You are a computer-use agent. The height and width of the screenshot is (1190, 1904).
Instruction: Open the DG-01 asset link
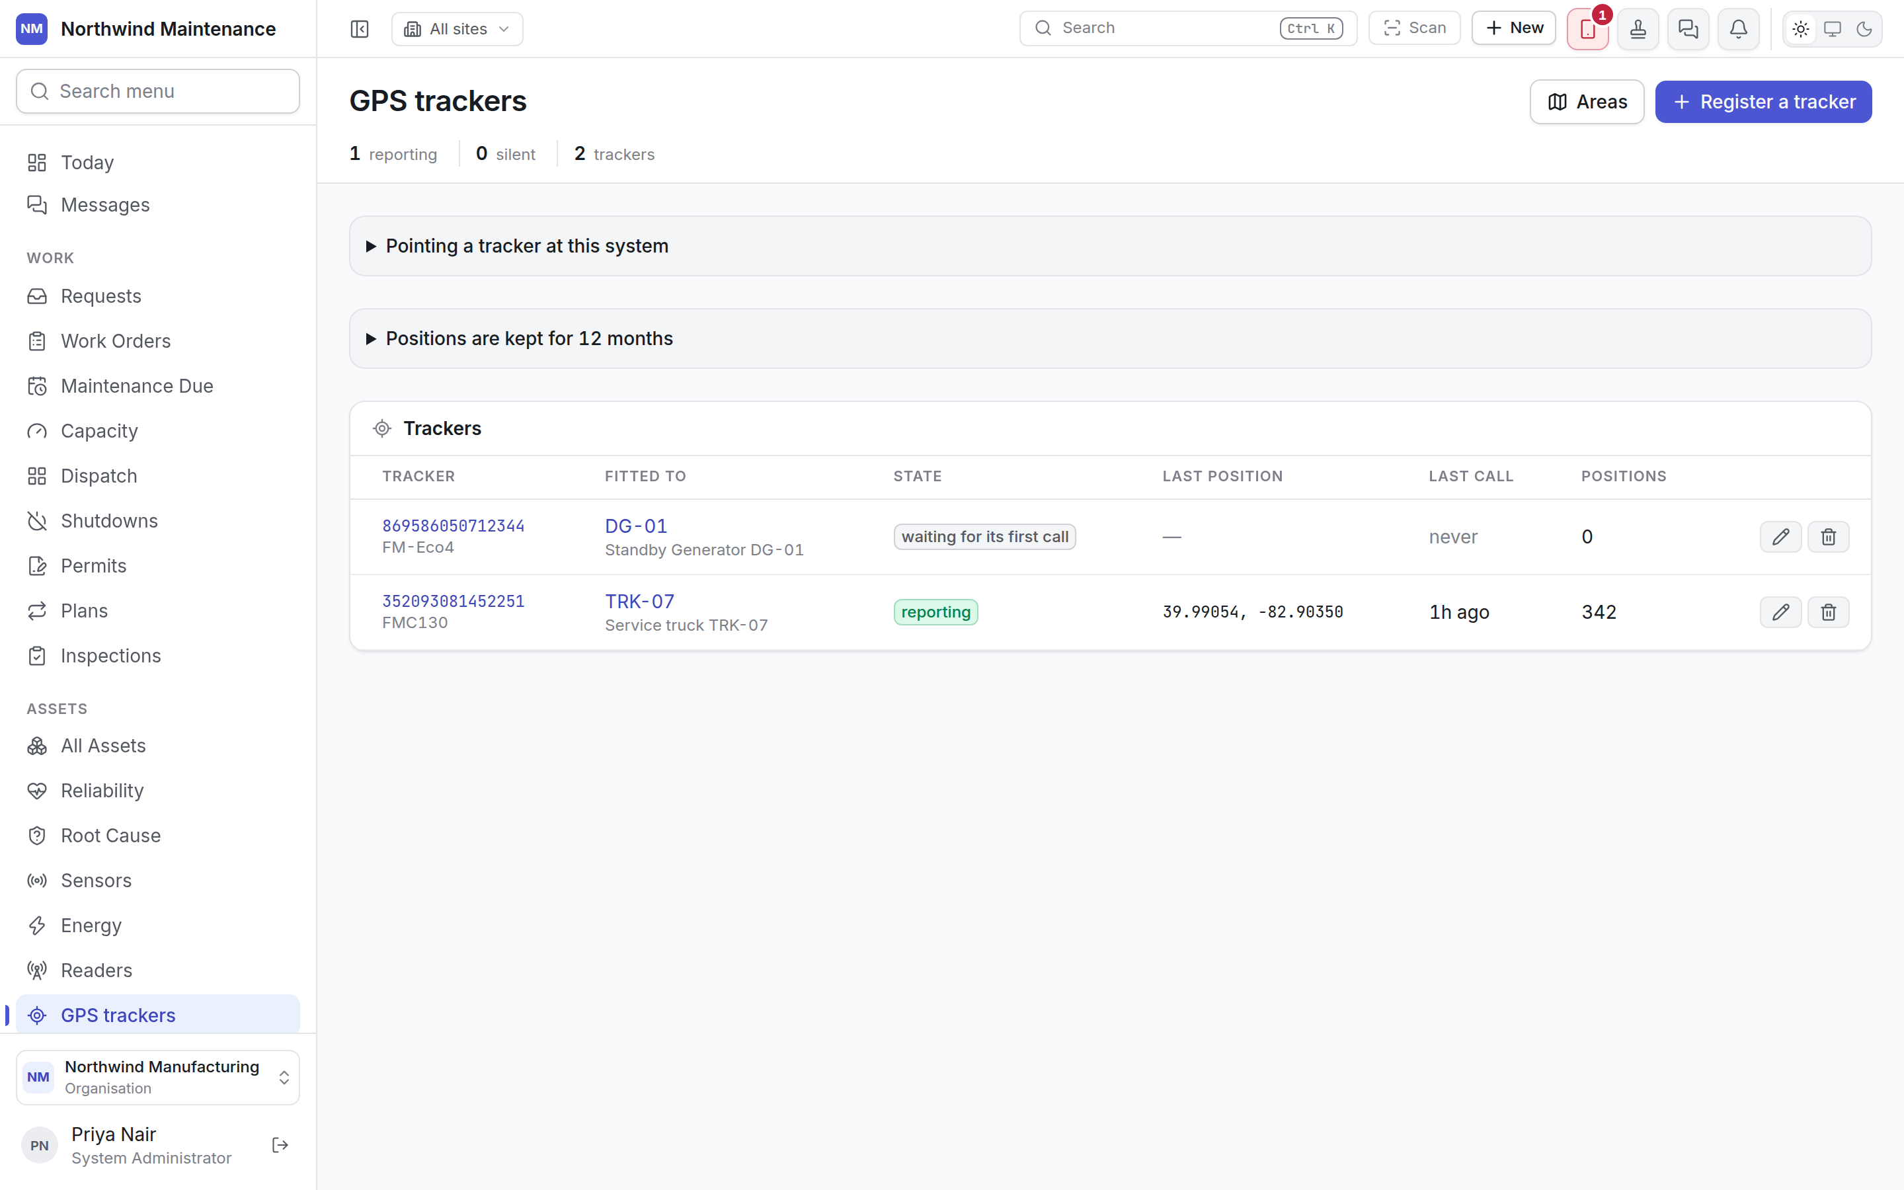(636, 526)
